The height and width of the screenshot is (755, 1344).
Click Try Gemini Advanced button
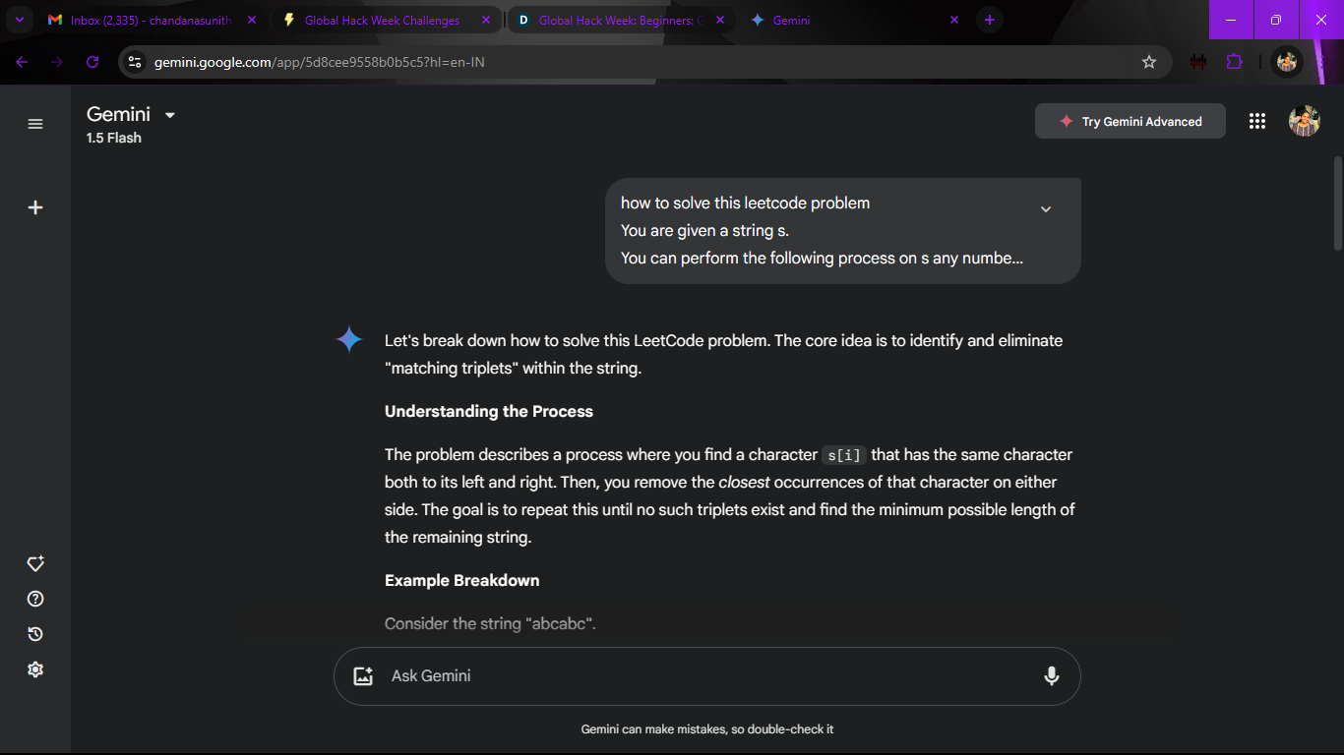pyautogui.click(x=1130, y=121)
